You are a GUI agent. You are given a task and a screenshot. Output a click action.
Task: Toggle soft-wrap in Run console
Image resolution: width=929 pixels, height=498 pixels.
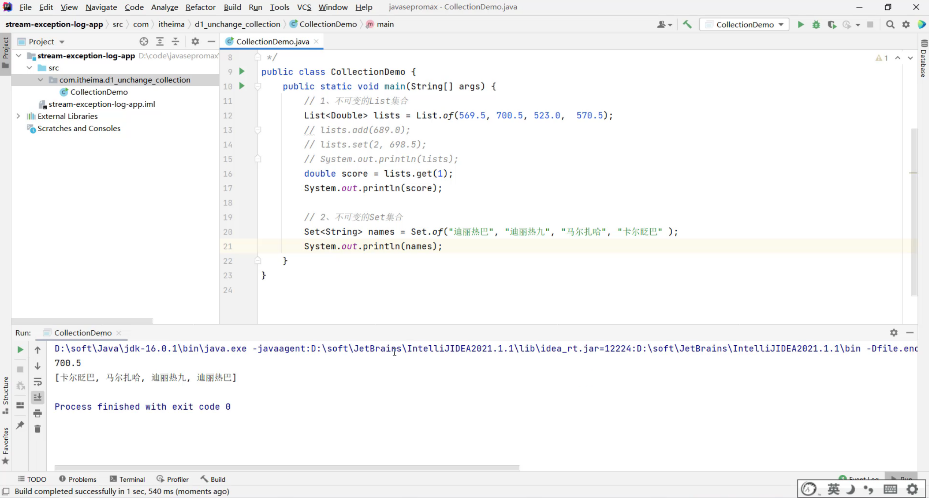click(37, 382)
